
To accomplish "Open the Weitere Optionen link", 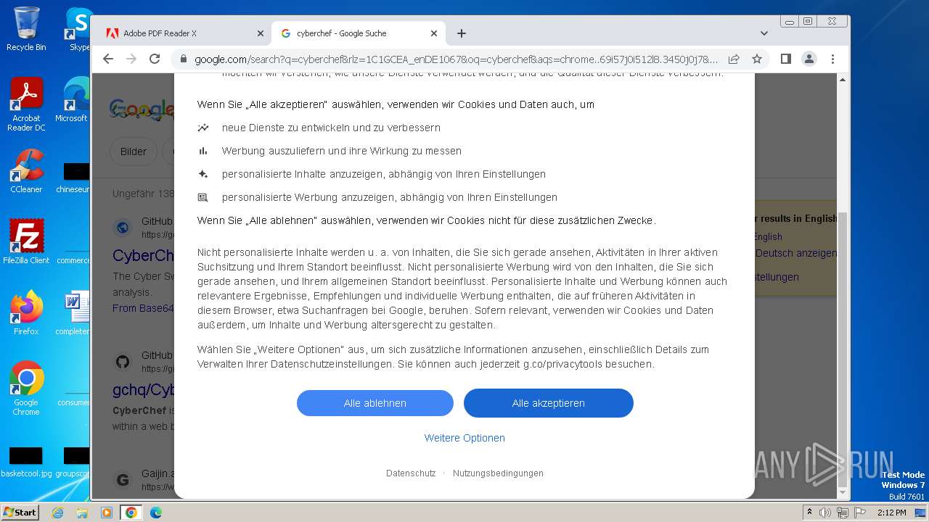I will tap(464, 438).
